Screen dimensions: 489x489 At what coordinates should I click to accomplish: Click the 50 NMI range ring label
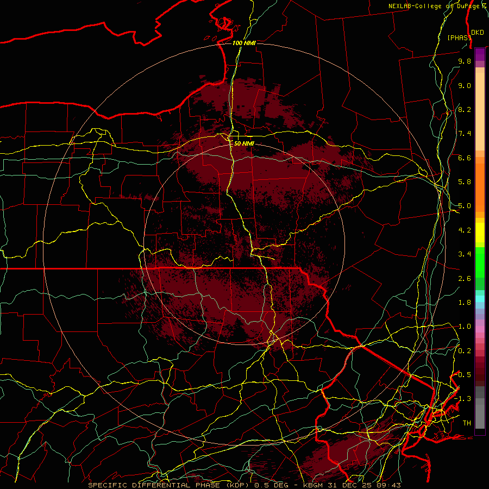(244, 143)
